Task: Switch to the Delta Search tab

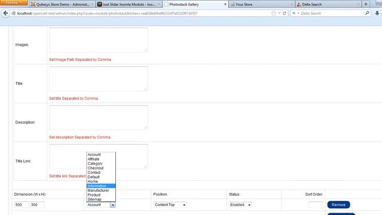Action: 328,4
